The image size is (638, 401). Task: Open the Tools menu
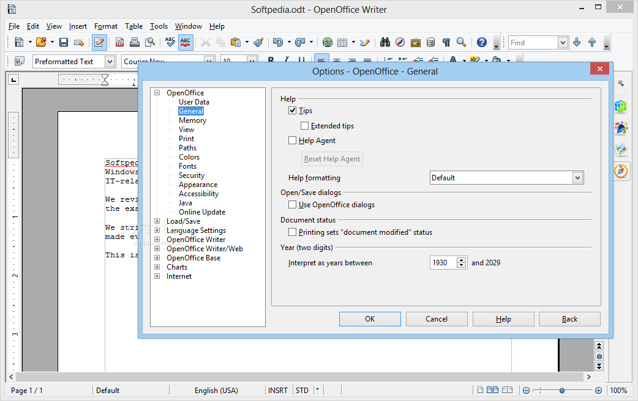(x=159, y=26)
